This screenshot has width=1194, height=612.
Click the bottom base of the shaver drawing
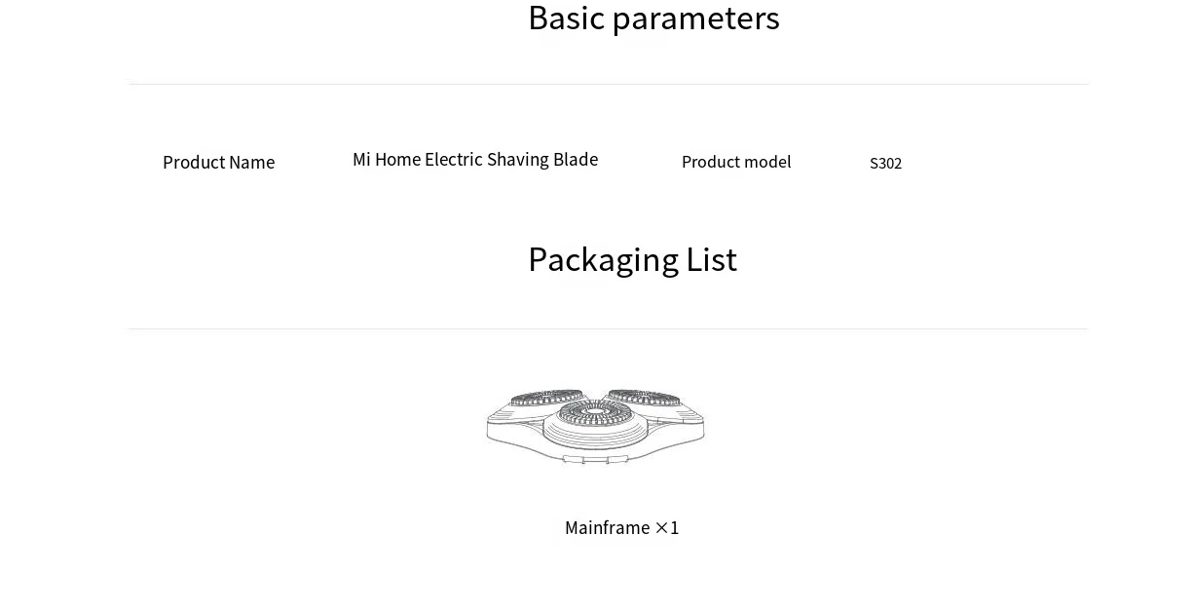click(594, 454)
